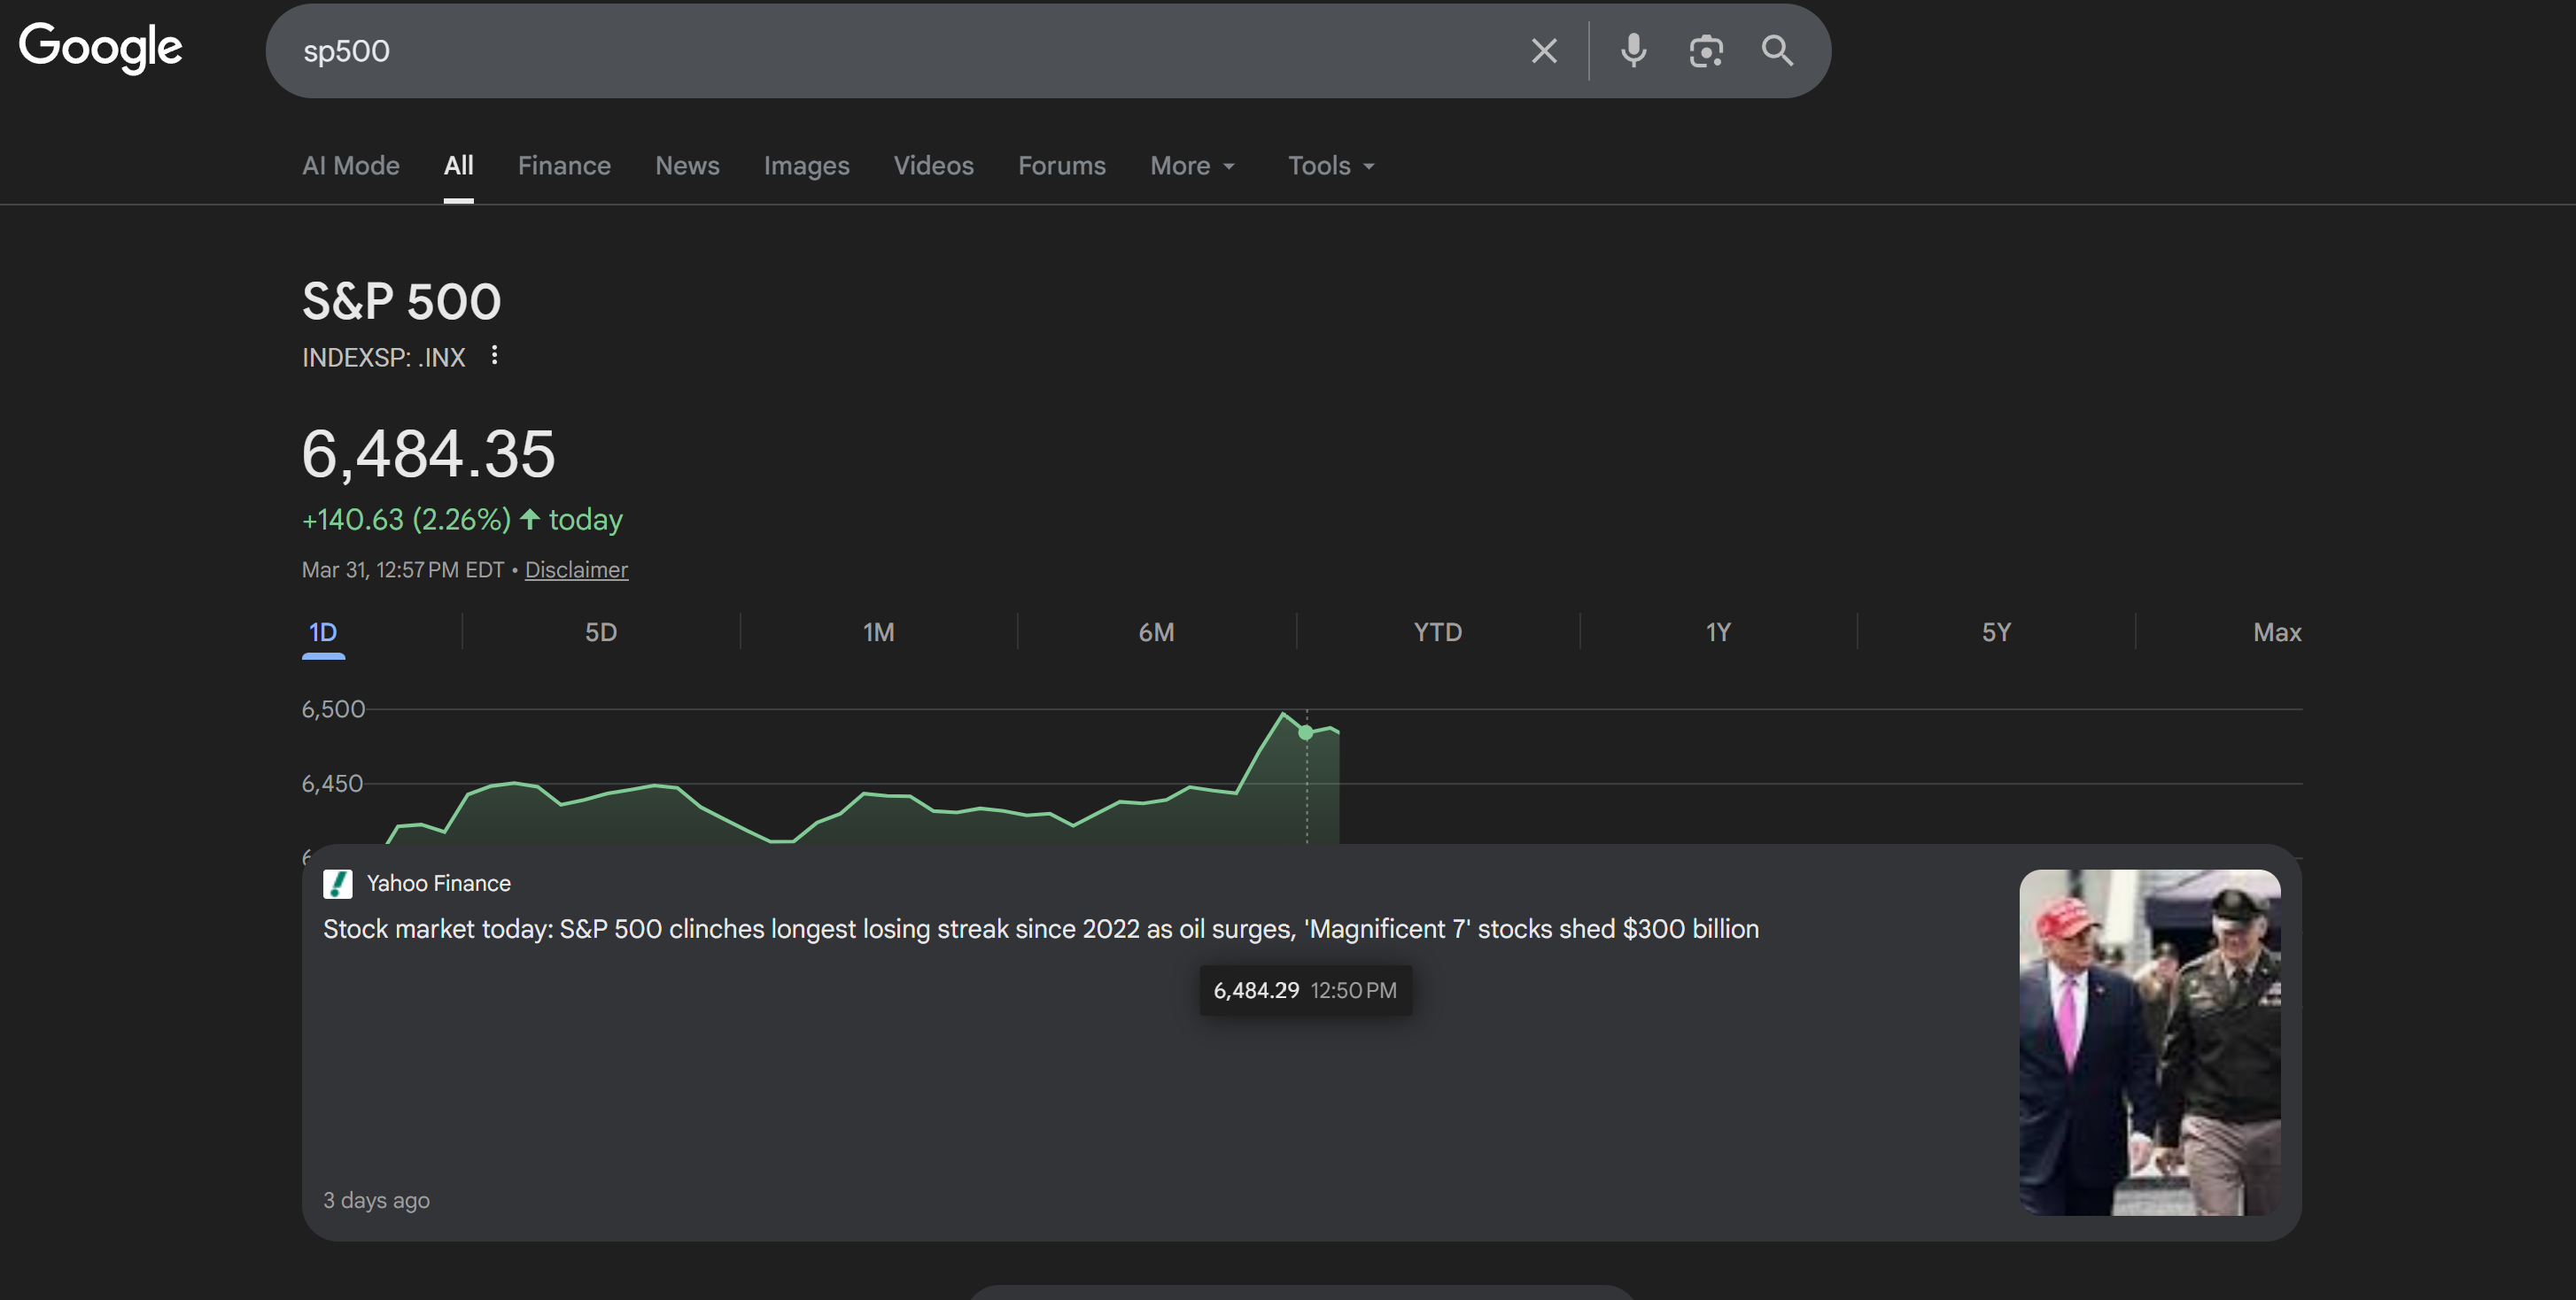2576x1300 pixels.
Task: Click the Google logo
Action: 100,47
